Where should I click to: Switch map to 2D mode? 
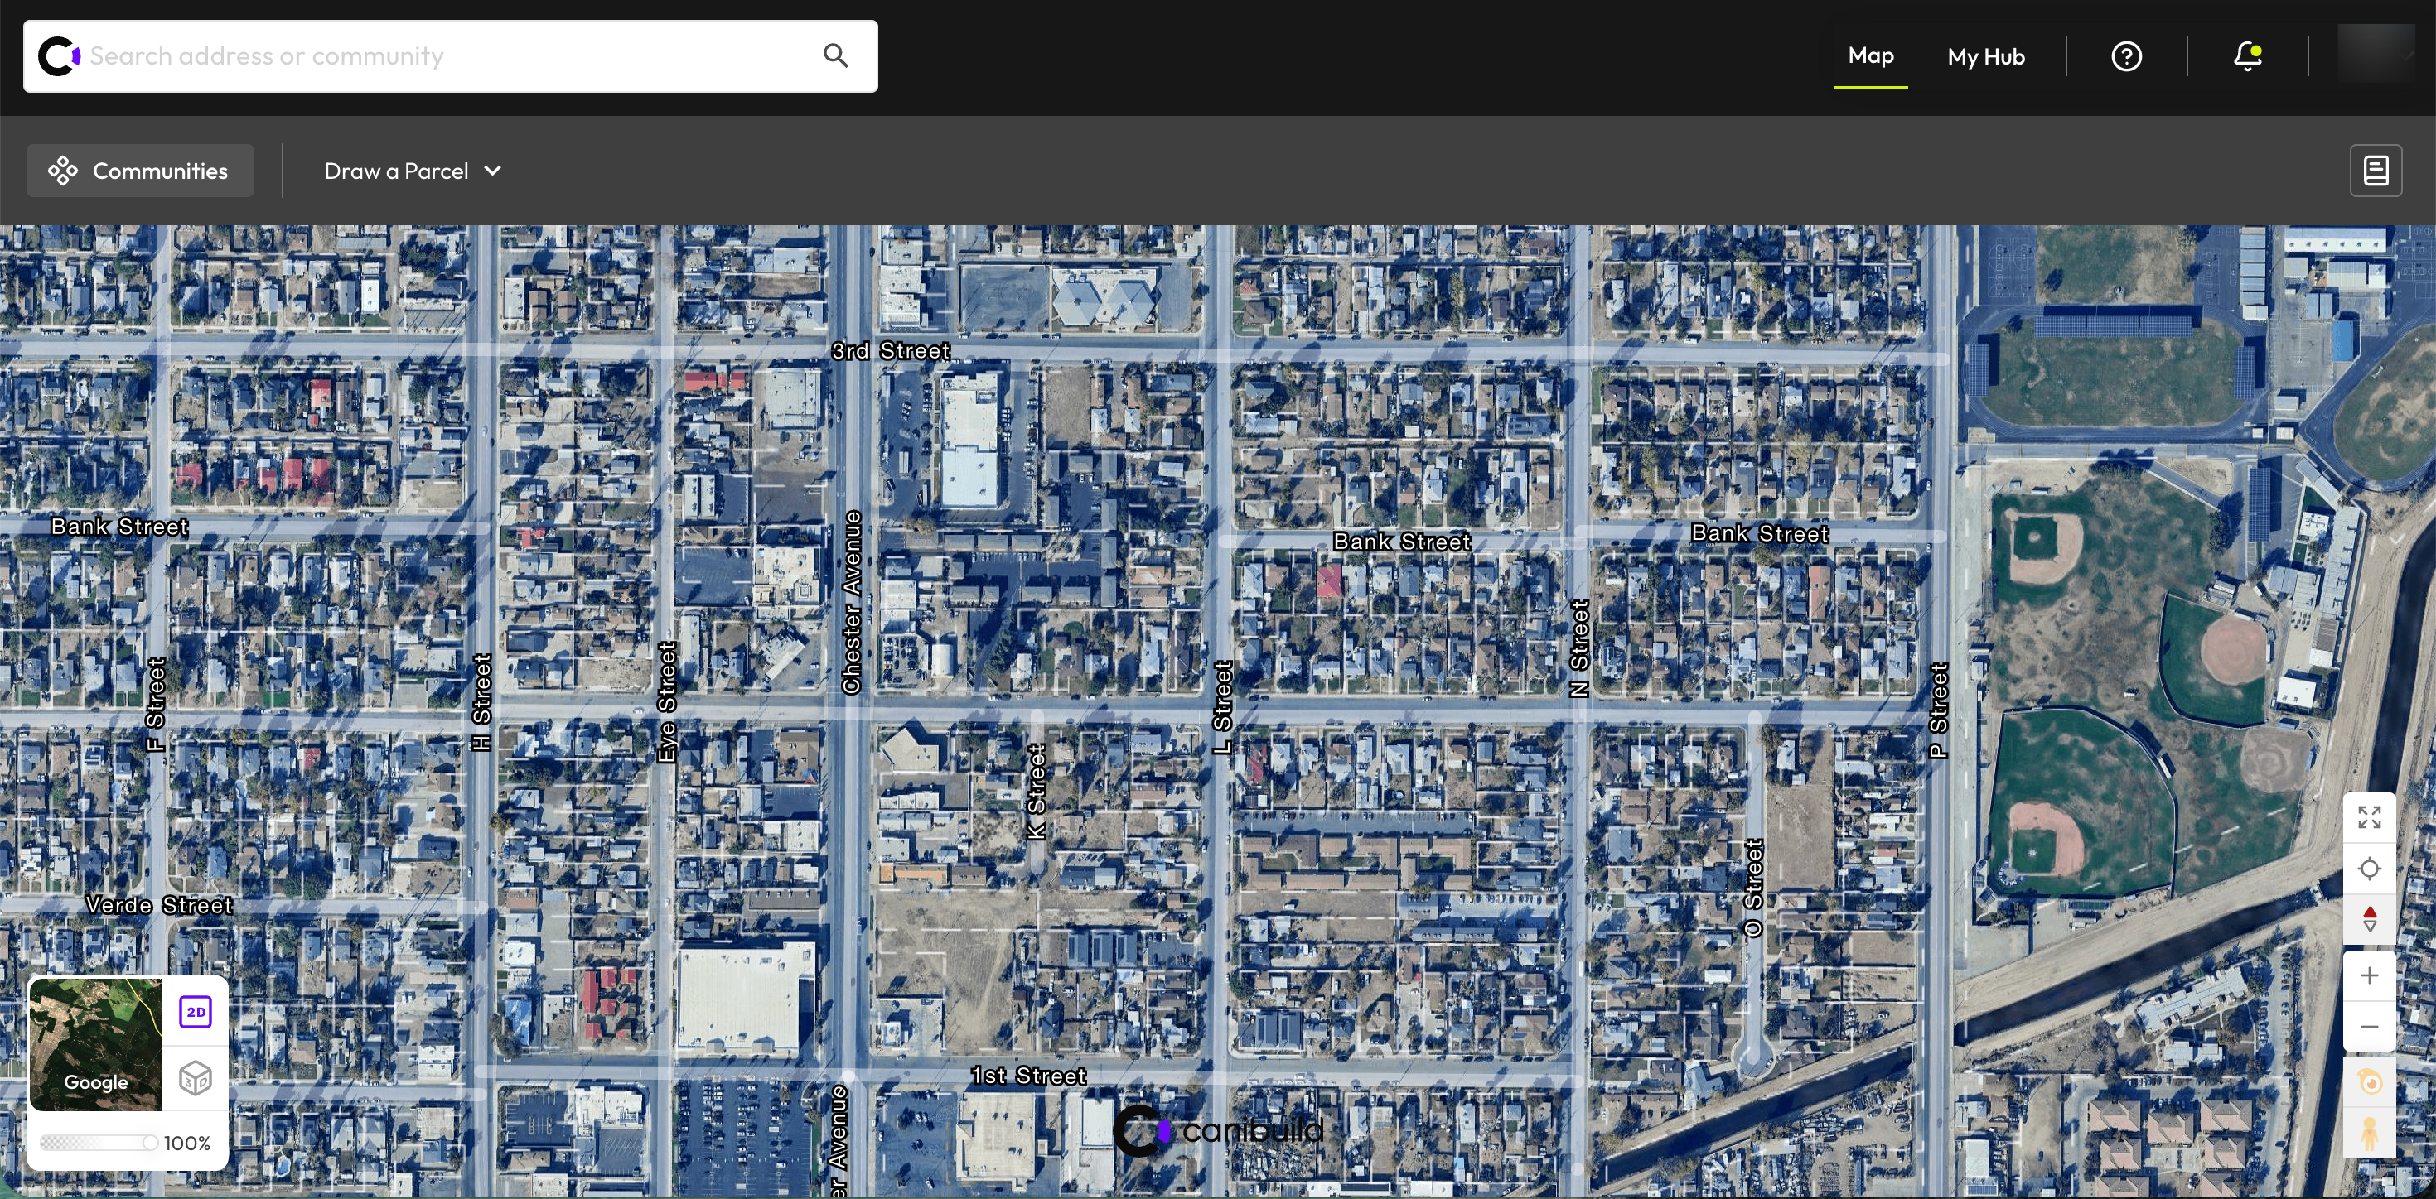point(196,1012)
